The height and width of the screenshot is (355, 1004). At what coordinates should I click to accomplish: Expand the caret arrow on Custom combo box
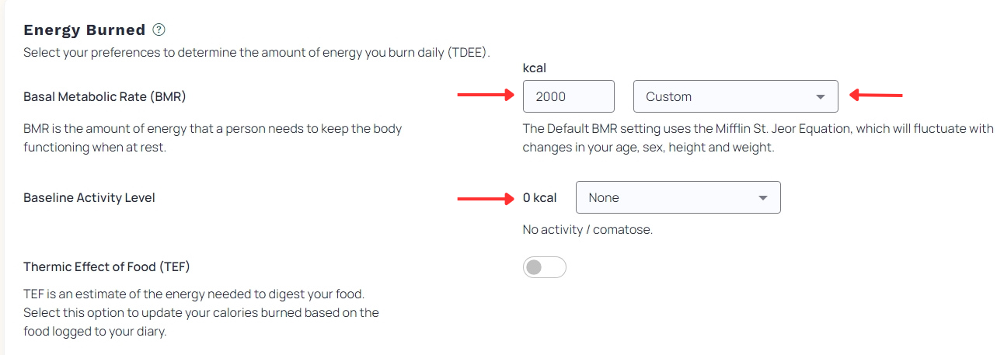coord(820,97)
